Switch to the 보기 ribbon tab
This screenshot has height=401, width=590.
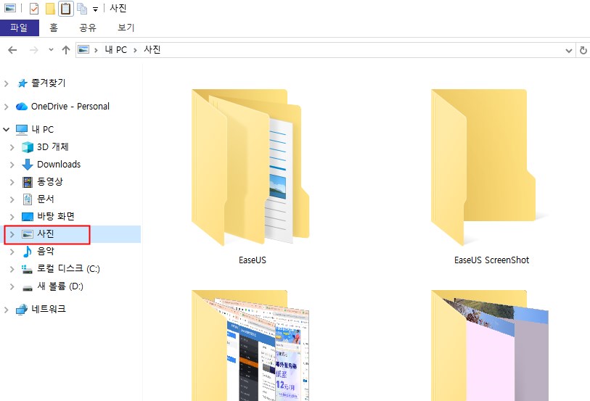(126, 28)
